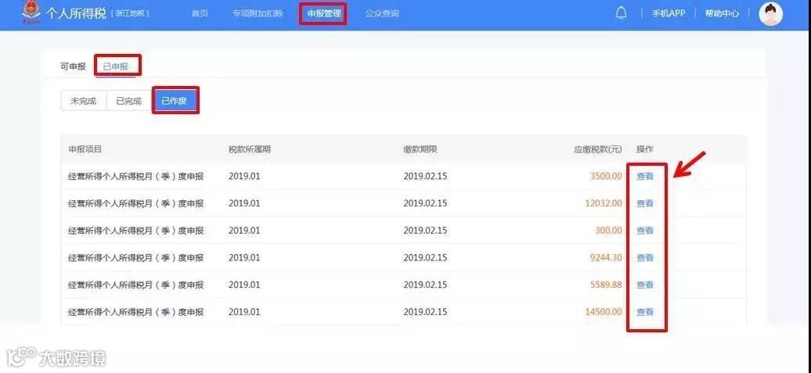
Task: Click the tax bureau emblem logo
Action: click(32, 13)
